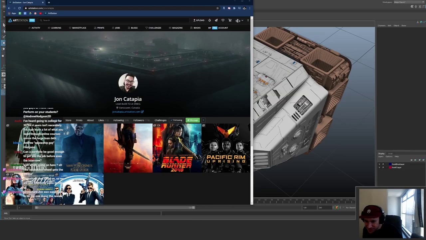Bookmark this page with the star icon
The height and width of the screenshot is (240, 426).
pos(218,8)
